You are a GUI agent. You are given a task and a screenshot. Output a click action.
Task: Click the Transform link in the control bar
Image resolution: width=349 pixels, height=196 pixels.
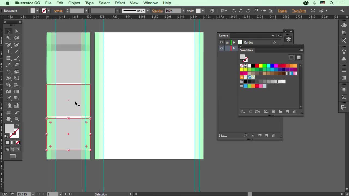299,11
